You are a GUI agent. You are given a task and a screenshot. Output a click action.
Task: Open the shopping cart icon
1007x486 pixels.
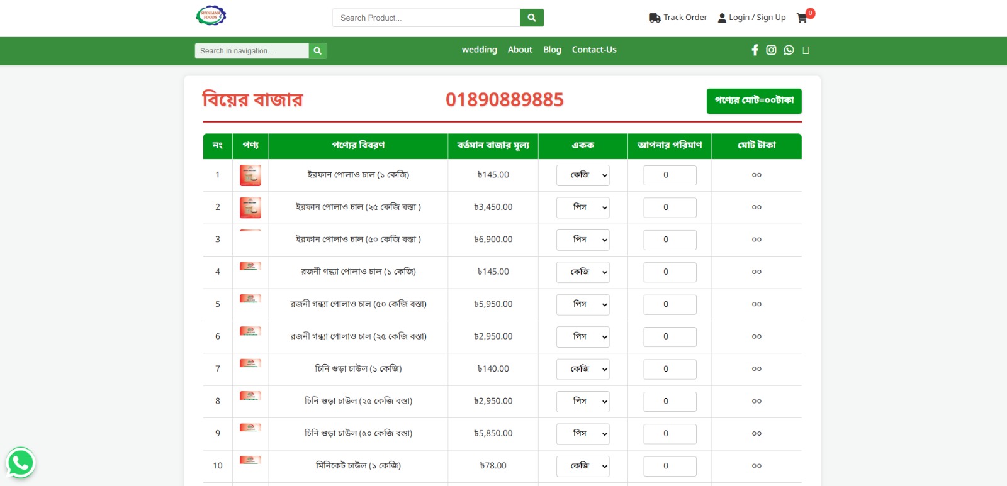(802, 18)
